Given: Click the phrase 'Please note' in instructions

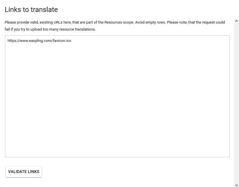Looking at the screenshot, I should click(x=177, y=22).
